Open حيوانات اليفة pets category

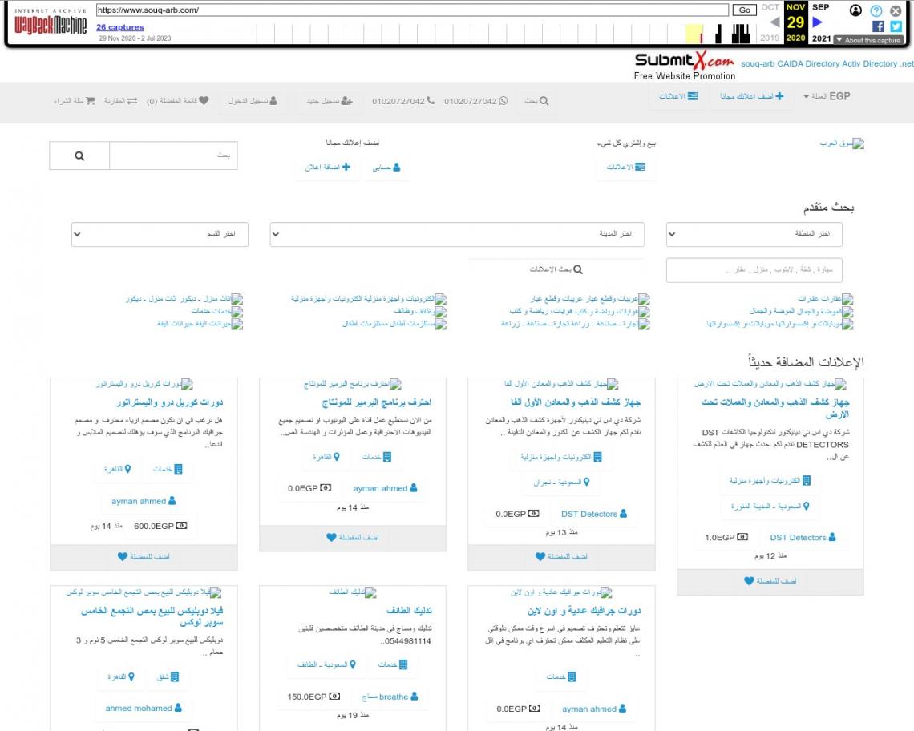point(200,324)
